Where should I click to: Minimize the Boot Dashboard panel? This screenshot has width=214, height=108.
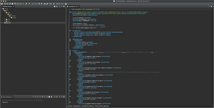62,97
